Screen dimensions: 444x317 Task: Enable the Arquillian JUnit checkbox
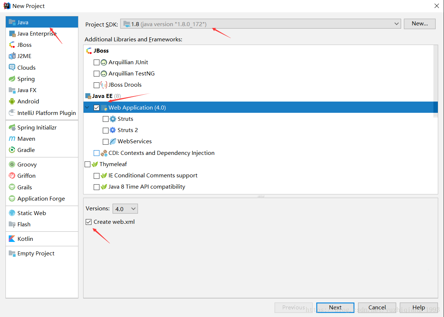point(97,62)
